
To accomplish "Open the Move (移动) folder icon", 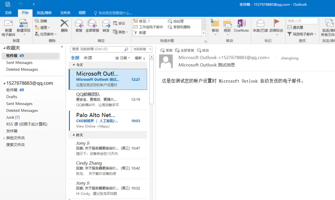I will (x=215, y=27).
